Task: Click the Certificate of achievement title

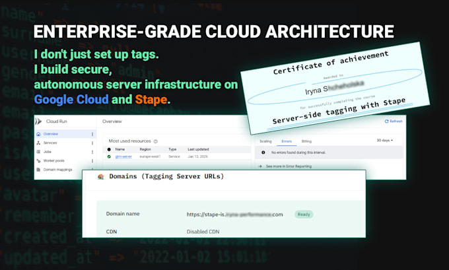Action: click(331, 63)
